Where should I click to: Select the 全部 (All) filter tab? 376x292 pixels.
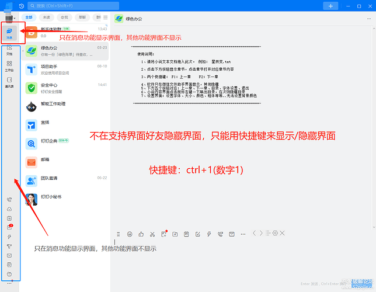tap(29, 18)
